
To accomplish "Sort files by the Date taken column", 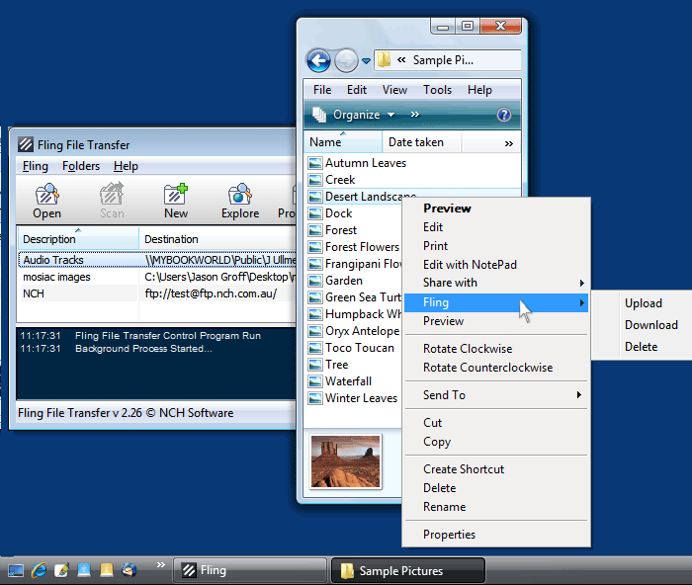I will coord(416,142).
